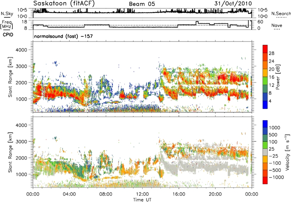
Task: Click the '08:00' time axis tick label
Action: point(106,194)
